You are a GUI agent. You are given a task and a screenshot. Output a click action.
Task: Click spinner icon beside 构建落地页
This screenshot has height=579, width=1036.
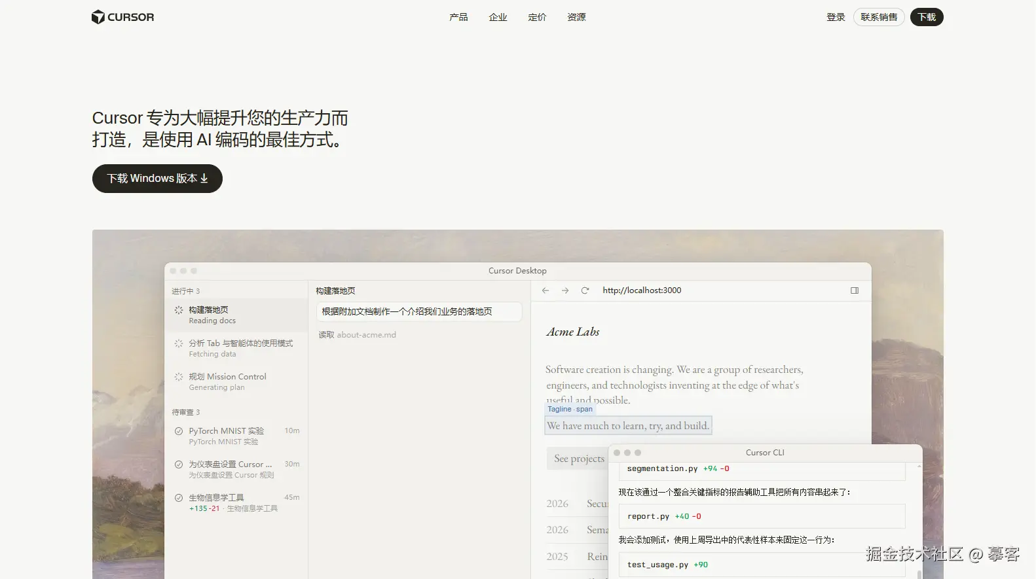pyautogui.click(x=179, y=310)
